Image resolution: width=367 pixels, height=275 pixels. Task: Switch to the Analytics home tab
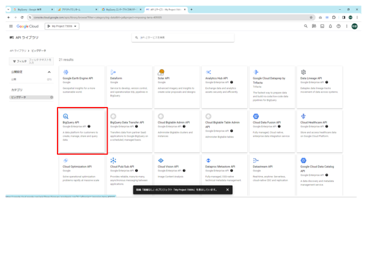pos(77,10)
